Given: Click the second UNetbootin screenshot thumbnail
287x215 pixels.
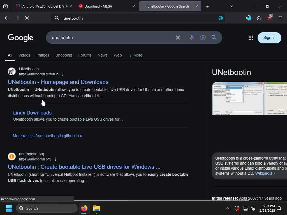Looking at the screenshot, I should point(276,98).
